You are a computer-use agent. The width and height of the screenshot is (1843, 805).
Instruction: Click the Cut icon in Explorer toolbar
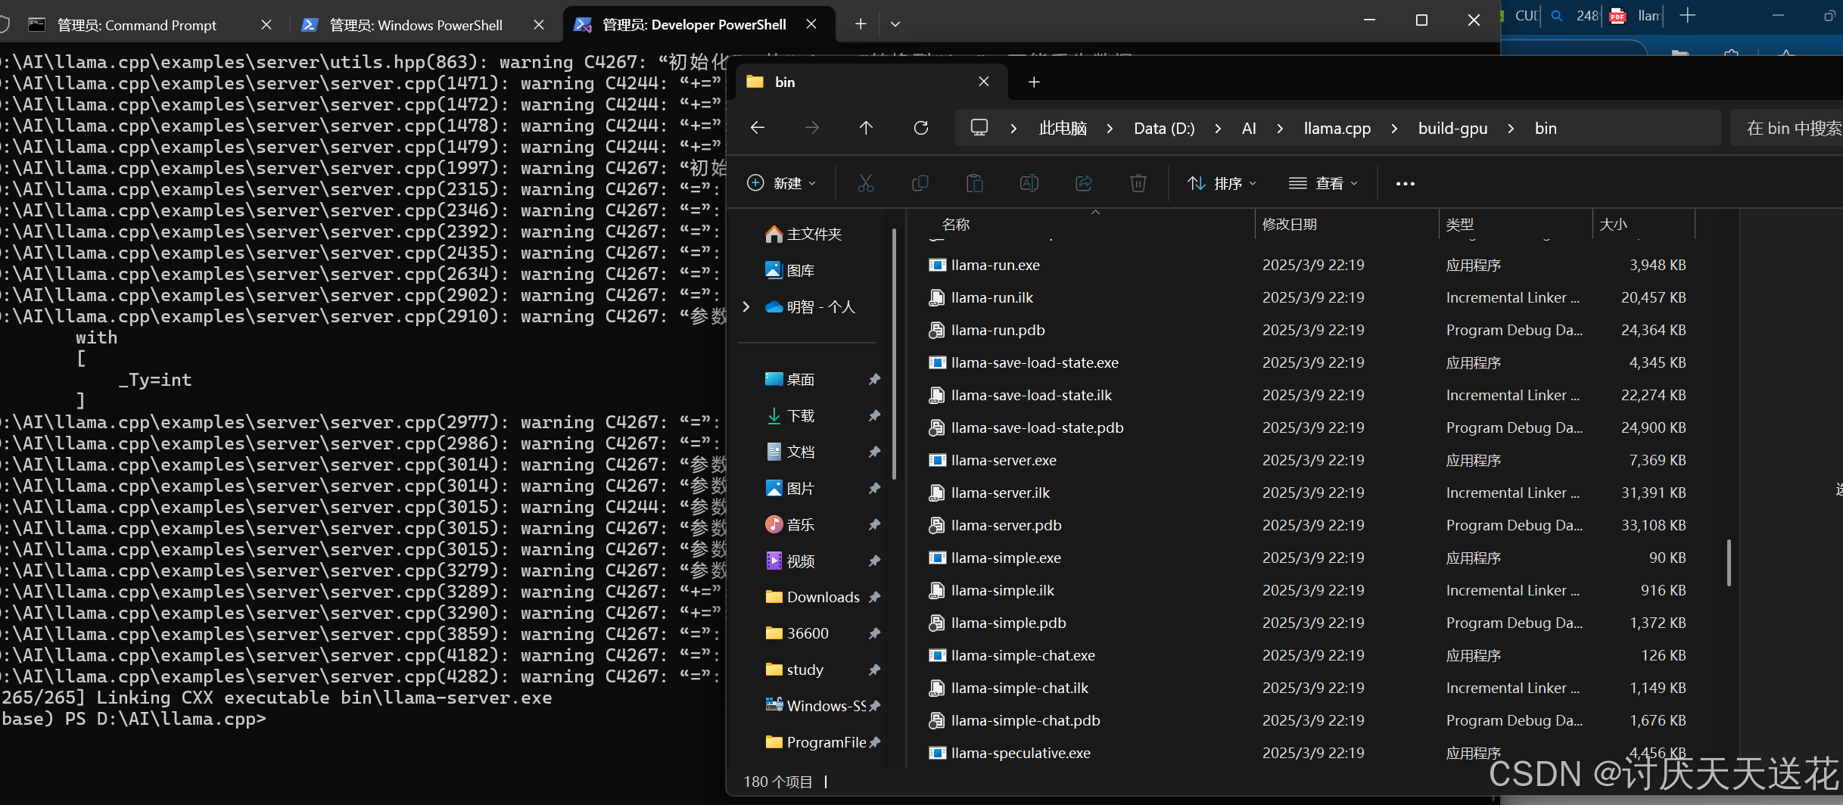pos(865,183)
